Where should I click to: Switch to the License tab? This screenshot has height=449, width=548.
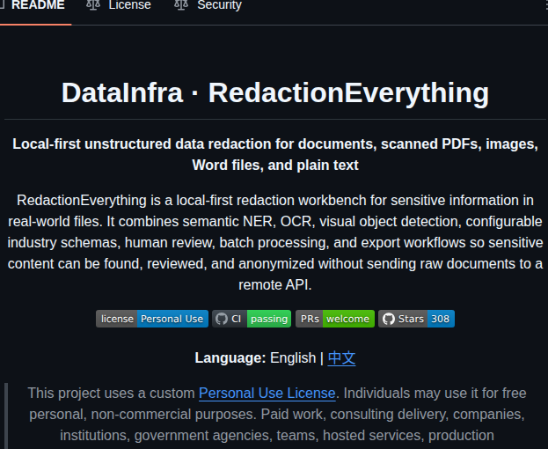[119, 6]
